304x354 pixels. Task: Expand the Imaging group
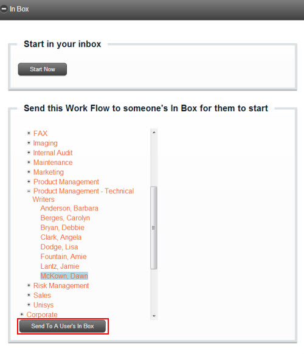click(x=29, y=143)
